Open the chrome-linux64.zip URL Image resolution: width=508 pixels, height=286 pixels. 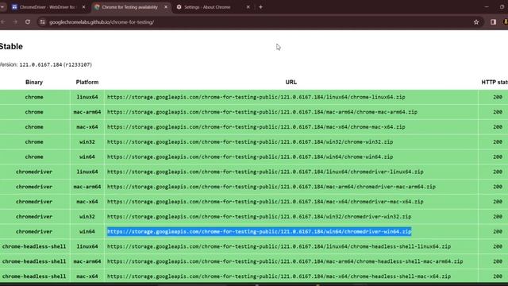pos(256,97)
